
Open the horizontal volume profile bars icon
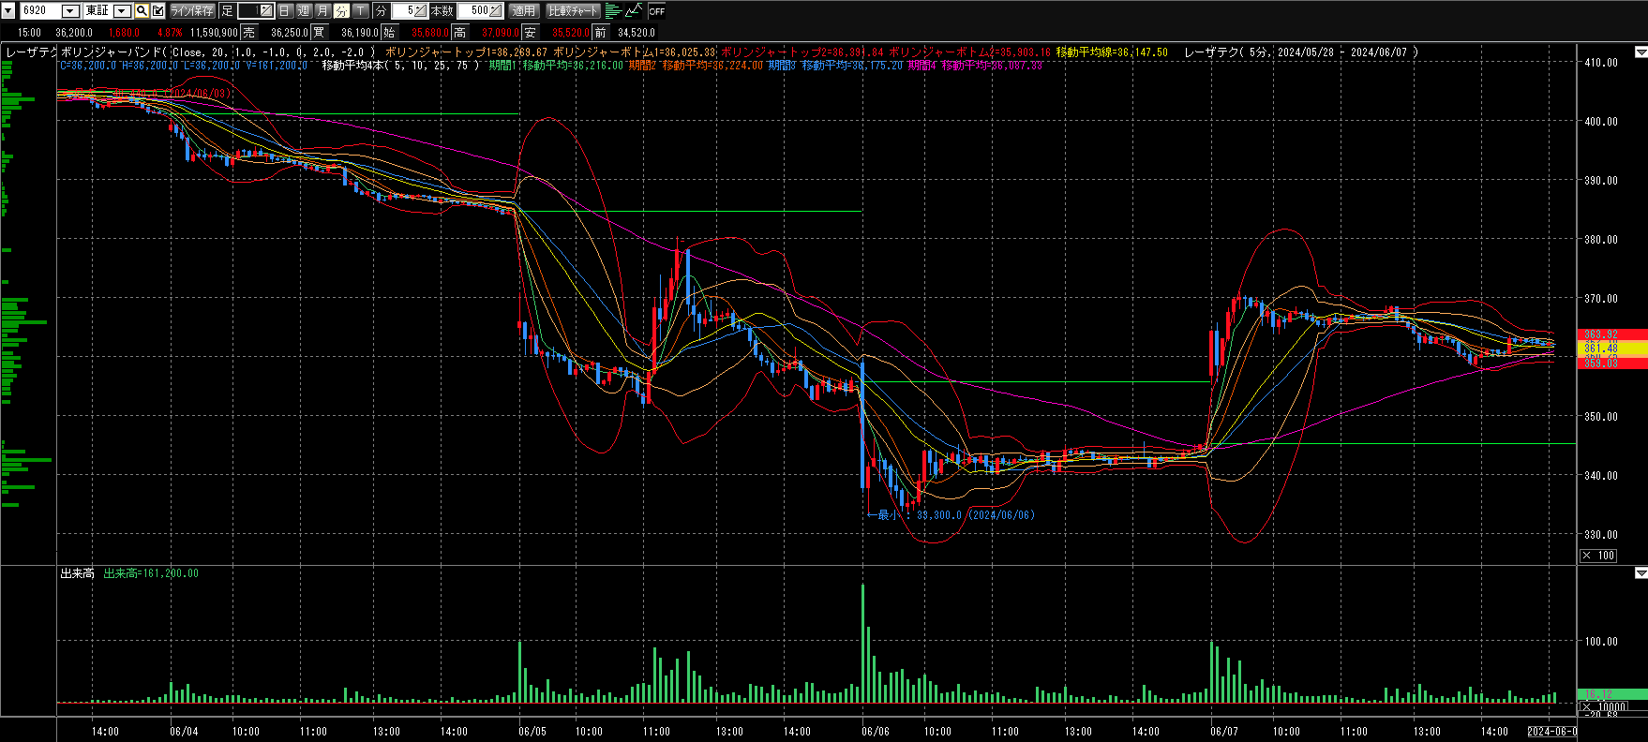tap(613, 11)
